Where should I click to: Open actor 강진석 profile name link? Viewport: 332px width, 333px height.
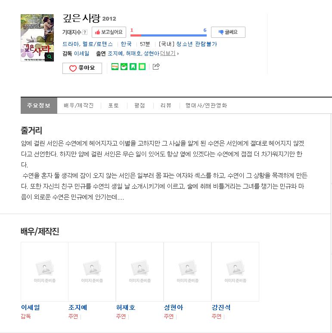(221, 307)
